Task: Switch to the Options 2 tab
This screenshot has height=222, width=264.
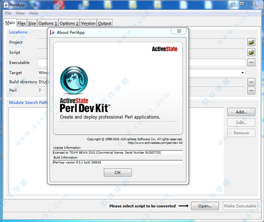Action: (x=69, y=23)
